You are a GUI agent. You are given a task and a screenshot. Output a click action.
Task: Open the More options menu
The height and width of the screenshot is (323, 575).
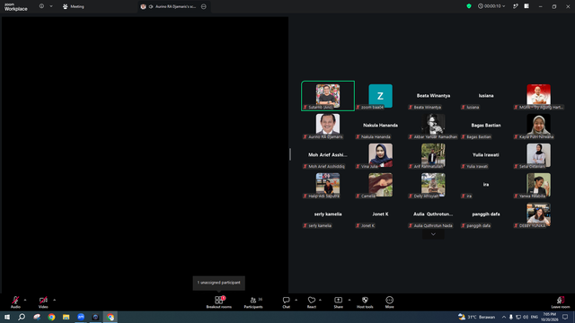(389, 302)
